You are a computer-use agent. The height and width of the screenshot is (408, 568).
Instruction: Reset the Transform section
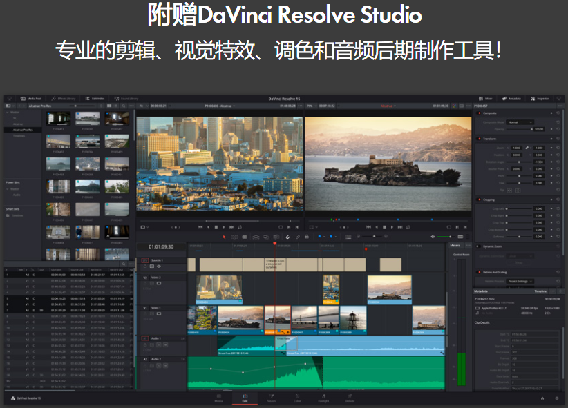pyautogui.click(x=558, y=139)
